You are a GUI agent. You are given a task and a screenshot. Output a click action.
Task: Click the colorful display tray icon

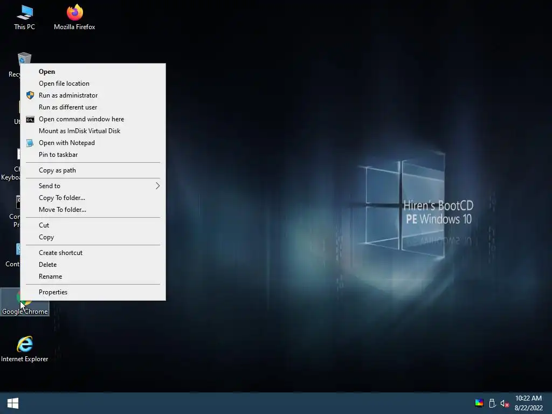click(479, 403)
